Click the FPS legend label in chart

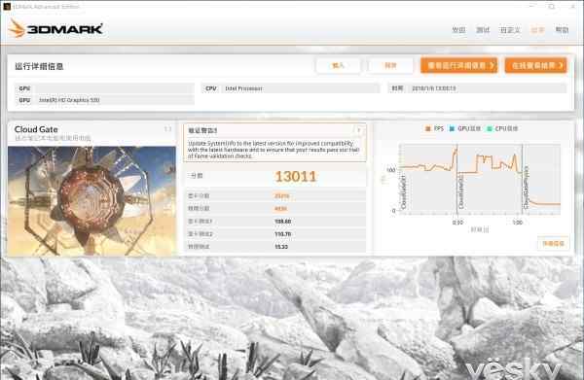coord(439,128)
